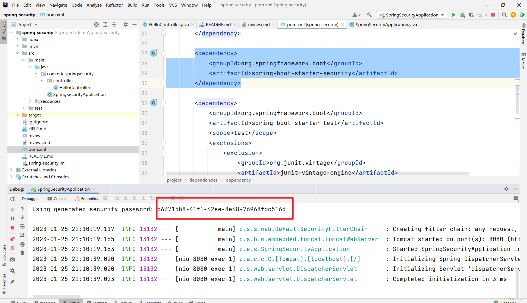This screenshot has height=303, width=527.
Task: Toggle soft-wrap in console output
Action: (x=22, y=227)
